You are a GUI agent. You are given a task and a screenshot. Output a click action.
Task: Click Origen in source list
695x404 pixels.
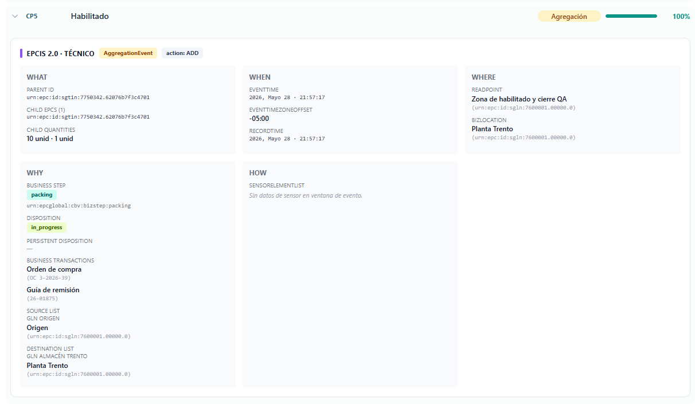point(37,328)
